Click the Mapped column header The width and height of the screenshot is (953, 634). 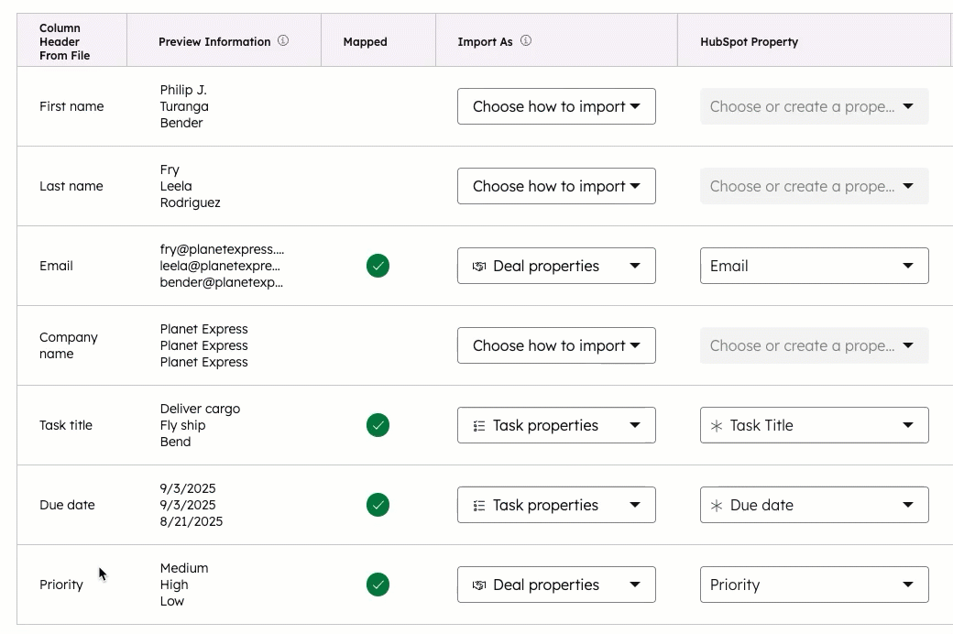[x=366, y=41]
